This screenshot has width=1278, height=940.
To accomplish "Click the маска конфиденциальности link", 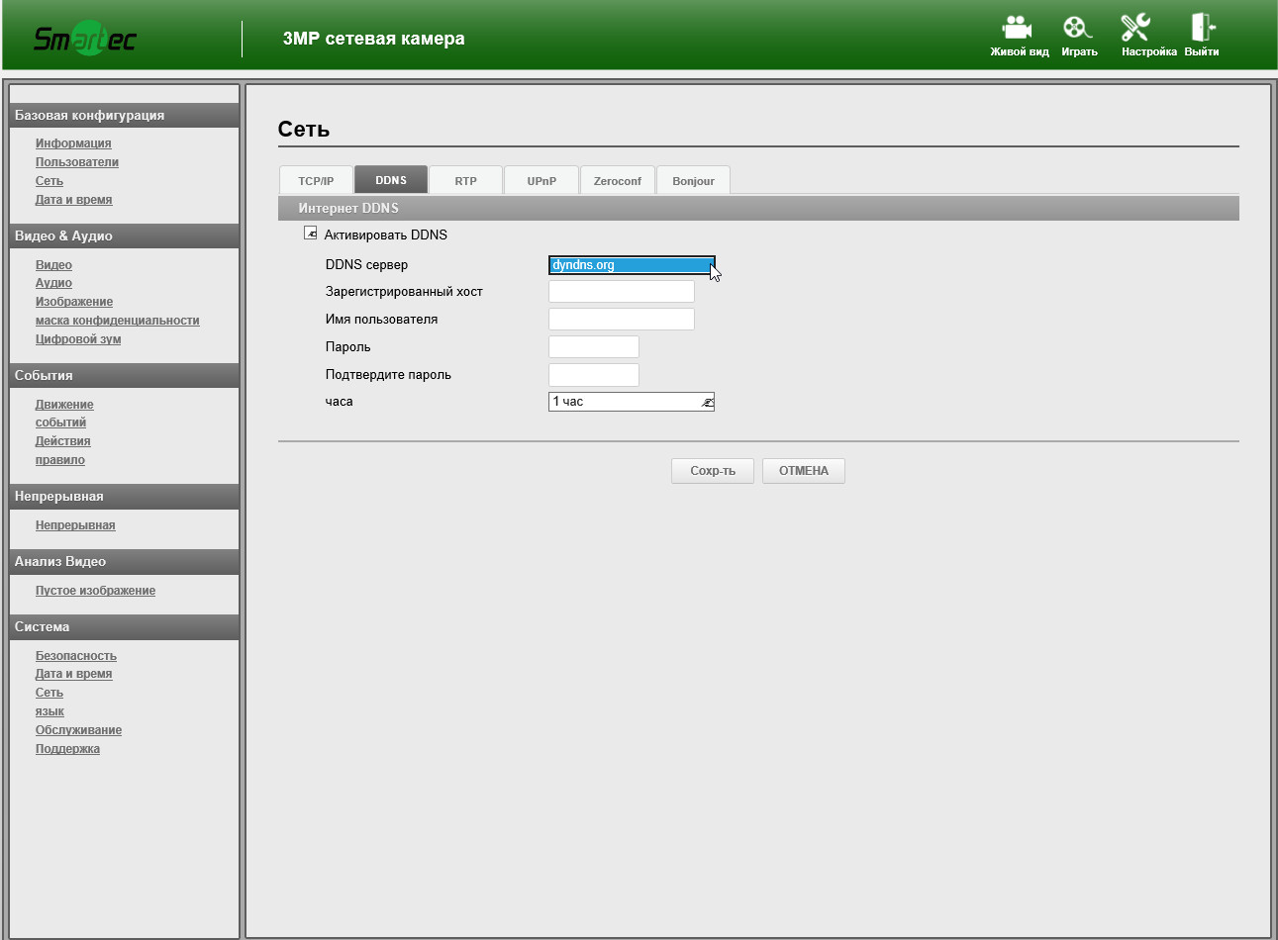I will coord(118,321).
